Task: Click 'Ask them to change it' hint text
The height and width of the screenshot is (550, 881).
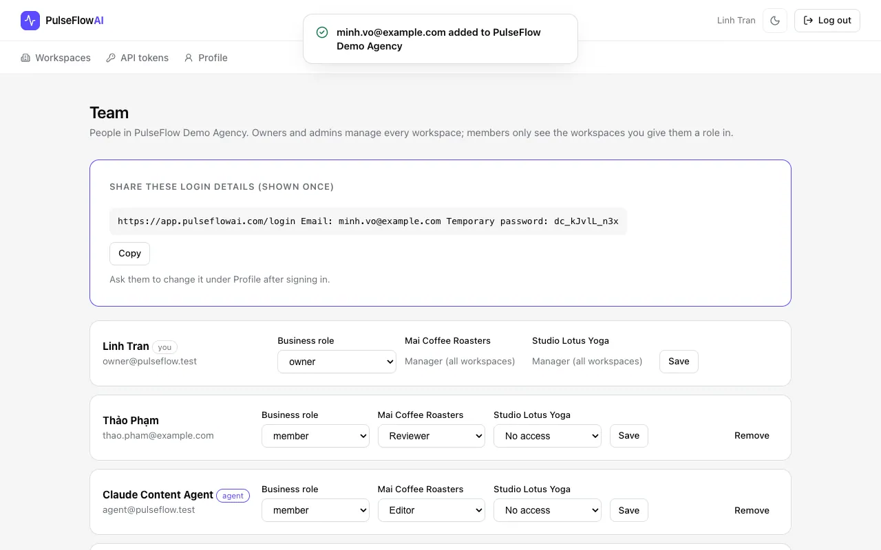Action: coord(220,280)
